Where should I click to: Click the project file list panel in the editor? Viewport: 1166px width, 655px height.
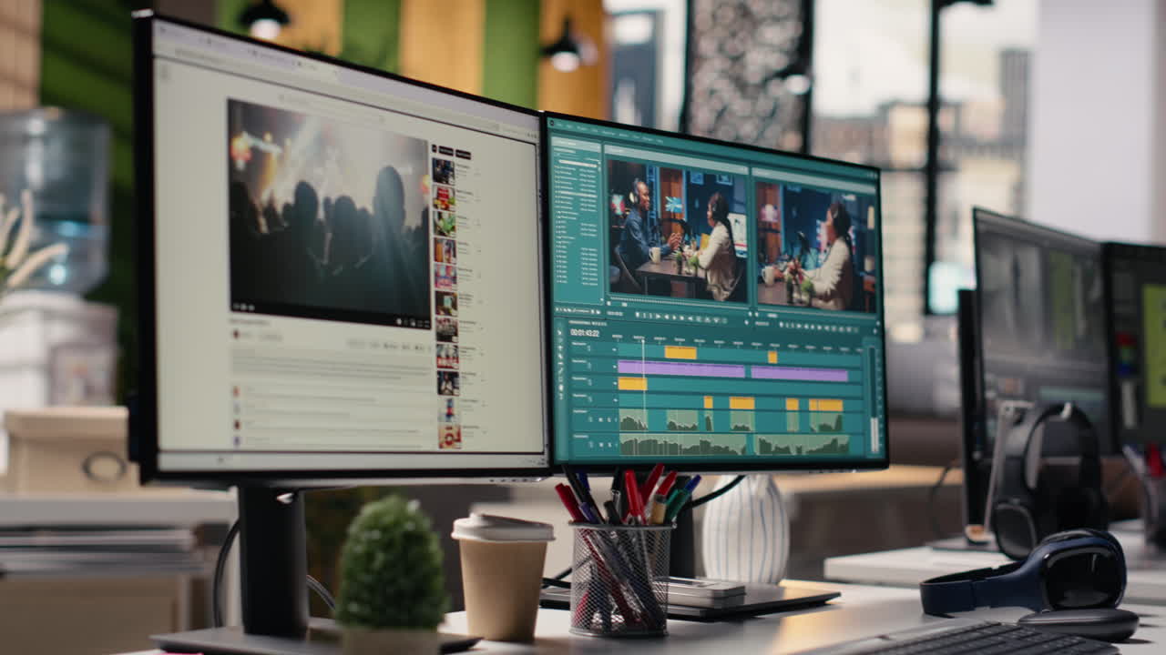tap(578, 218)
